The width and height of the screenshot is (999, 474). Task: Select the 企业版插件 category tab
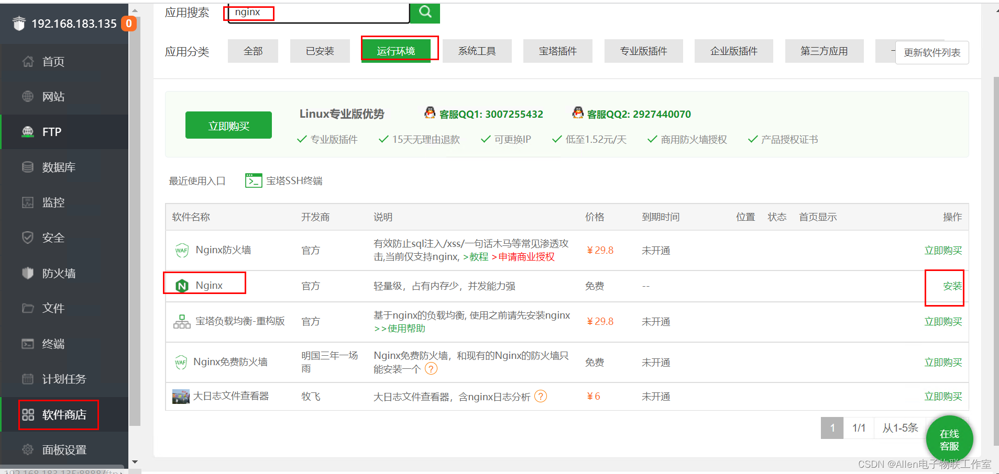click(734, 51)
